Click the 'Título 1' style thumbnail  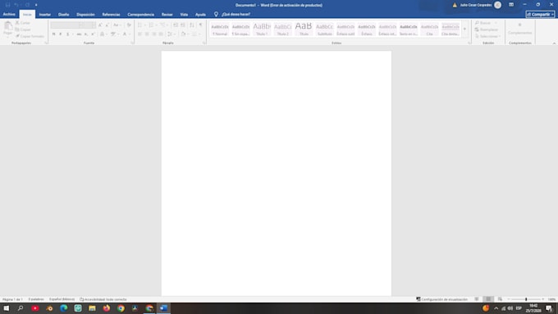click(x=262, y=29)
